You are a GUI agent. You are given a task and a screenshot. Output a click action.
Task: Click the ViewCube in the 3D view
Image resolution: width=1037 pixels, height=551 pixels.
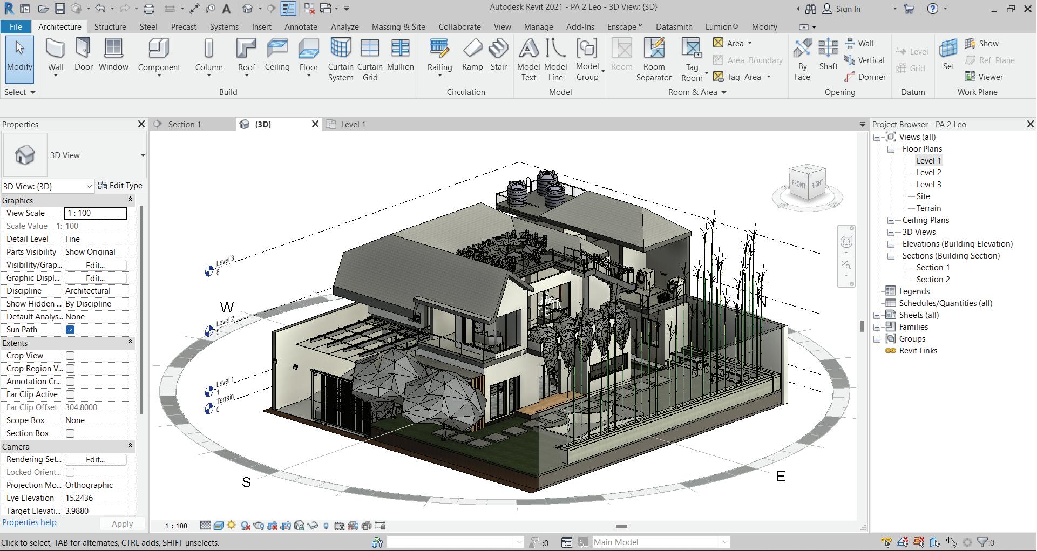(807, 183)
